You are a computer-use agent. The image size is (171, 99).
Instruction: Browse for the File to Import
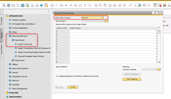[x=106, y=21]
